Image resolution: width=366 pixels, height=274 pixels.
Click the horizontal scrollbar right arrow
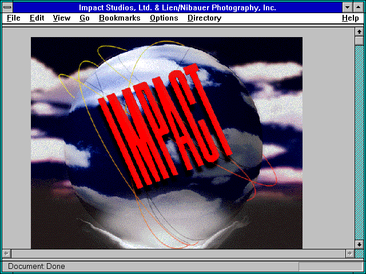pos(350,253)
